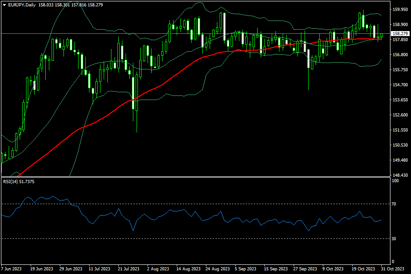
Task: Click the 31 Oct 2023 date label
Action: (392, 269)
